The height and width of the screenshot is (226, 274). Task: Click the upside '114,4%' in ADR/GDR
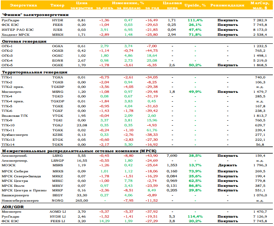(195, 216)
